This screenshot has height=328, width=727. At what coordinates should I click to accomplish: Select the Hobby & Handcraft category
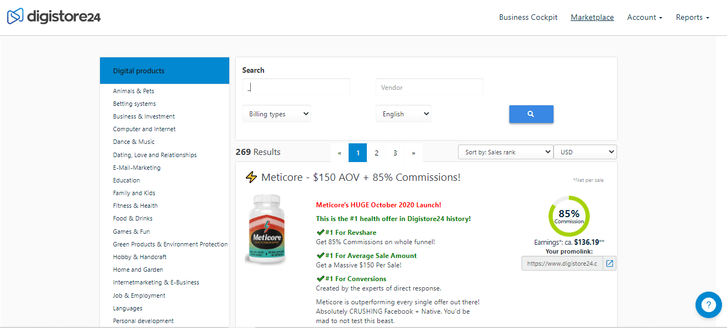tap(140, 257)
